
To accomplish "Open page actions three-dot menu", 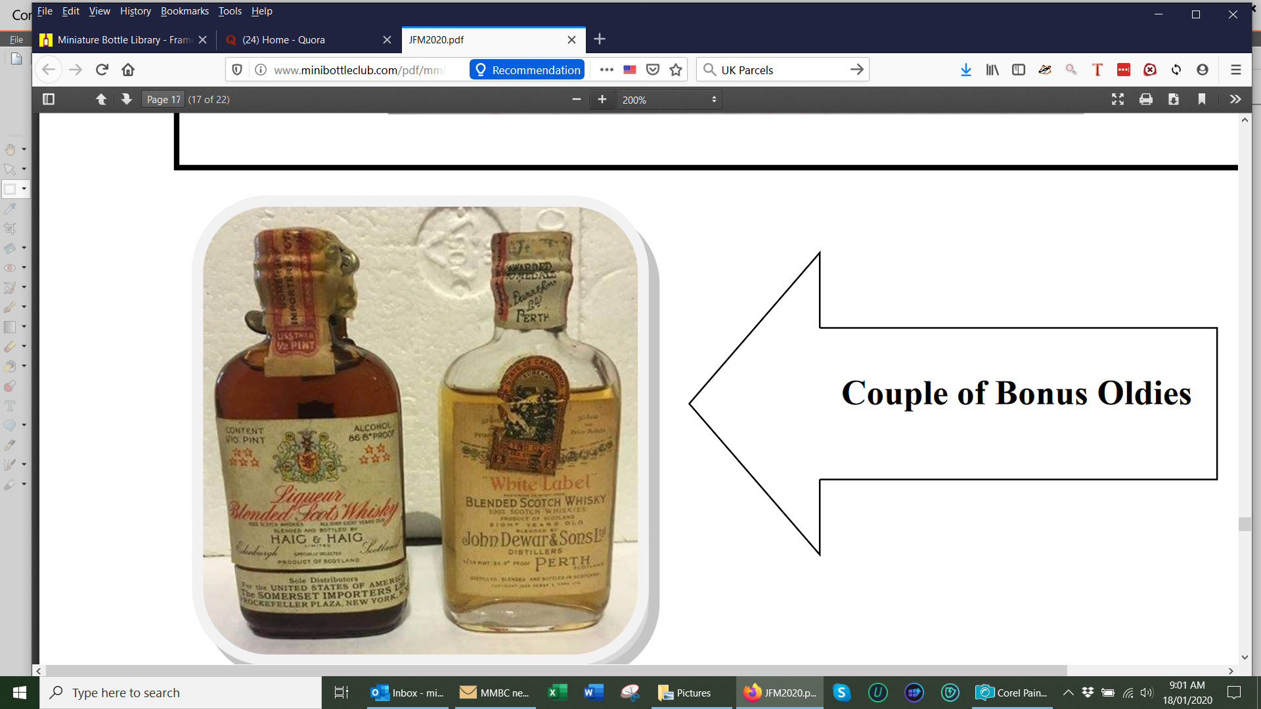I will pos(606,70).
